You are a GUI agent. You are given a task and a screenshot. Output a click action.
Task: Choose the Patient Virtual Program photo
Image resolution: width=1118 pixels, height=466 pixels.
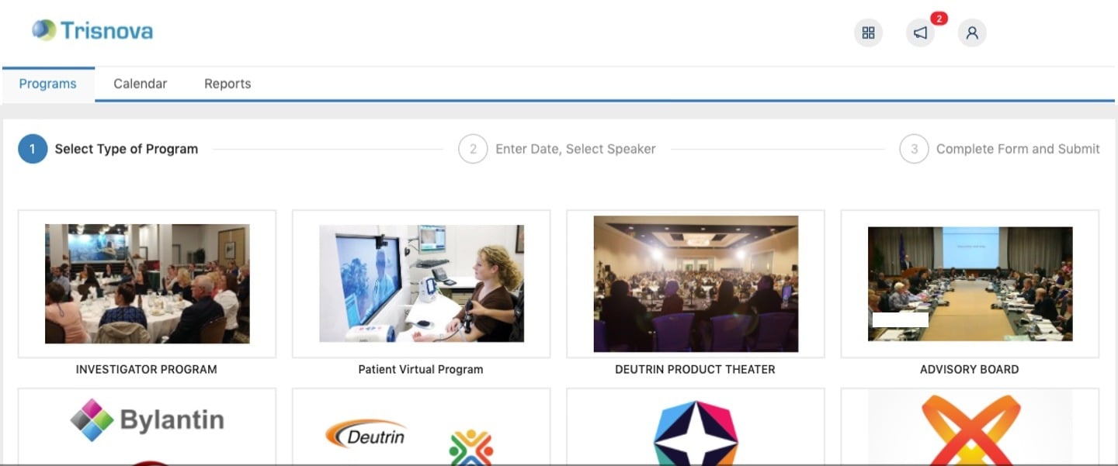click(x=422, y=284)
